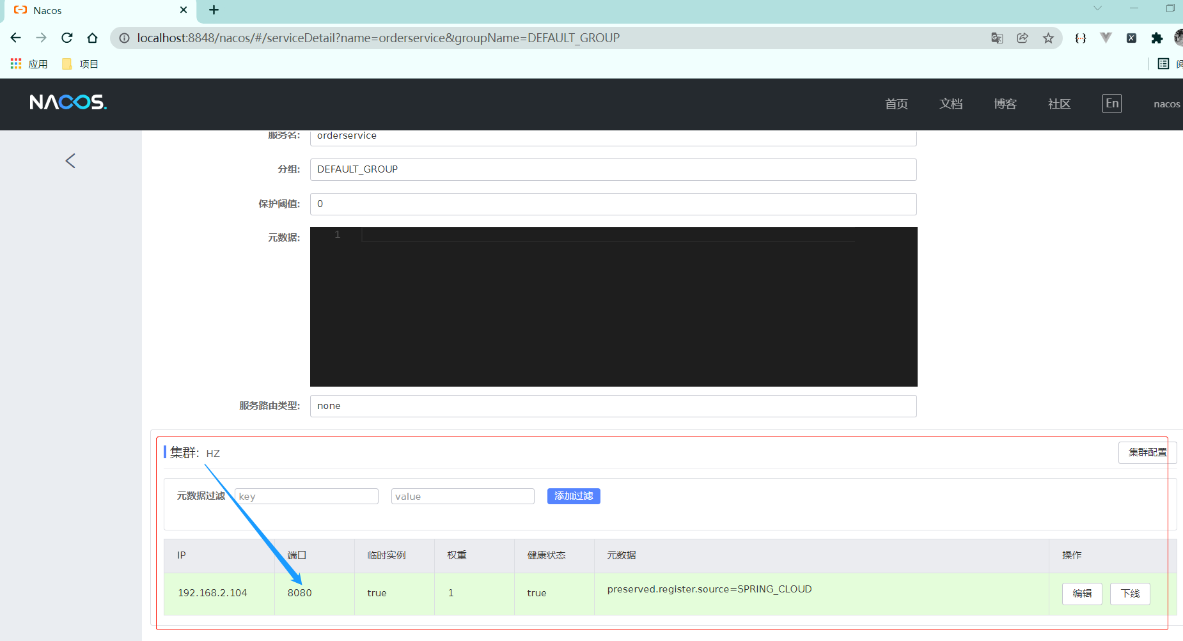Open the dark square X extension

pos(1131,38)
